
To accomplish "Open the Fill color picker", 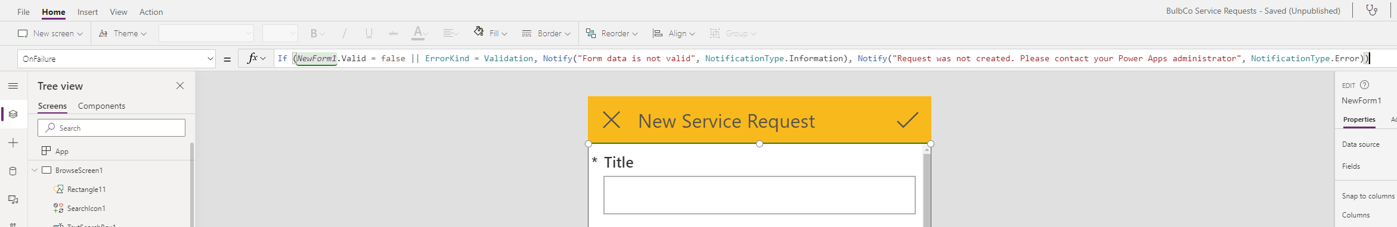I will coord(490,33).
